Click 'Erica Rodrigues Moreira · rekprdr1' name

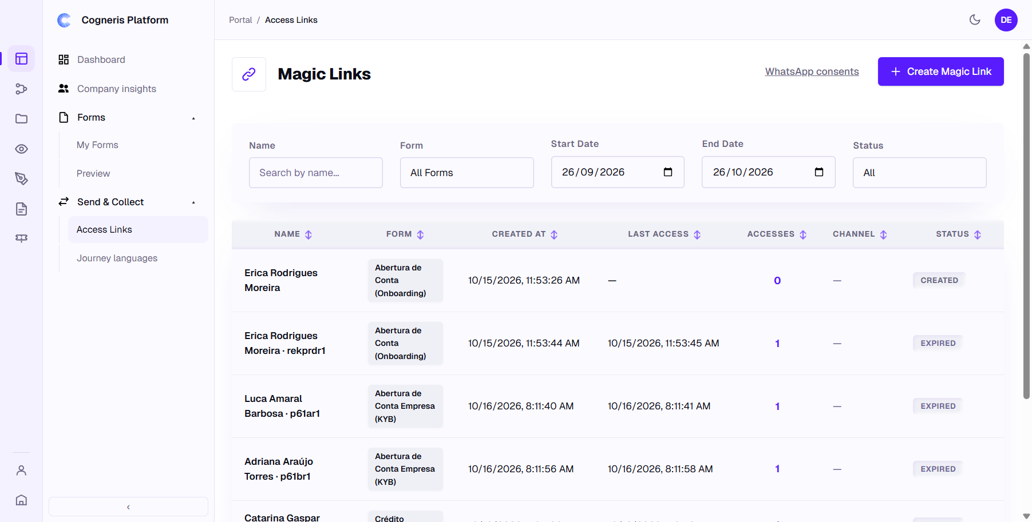point(285,343)
